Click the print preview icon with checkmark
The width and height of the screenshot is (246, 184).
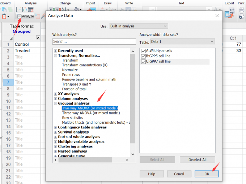(241, 16)
